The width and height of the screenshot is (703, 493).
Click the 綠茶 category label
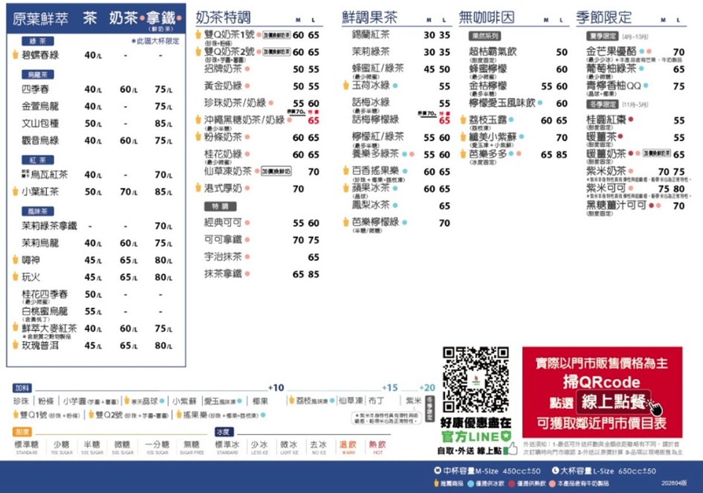point(37,41)
